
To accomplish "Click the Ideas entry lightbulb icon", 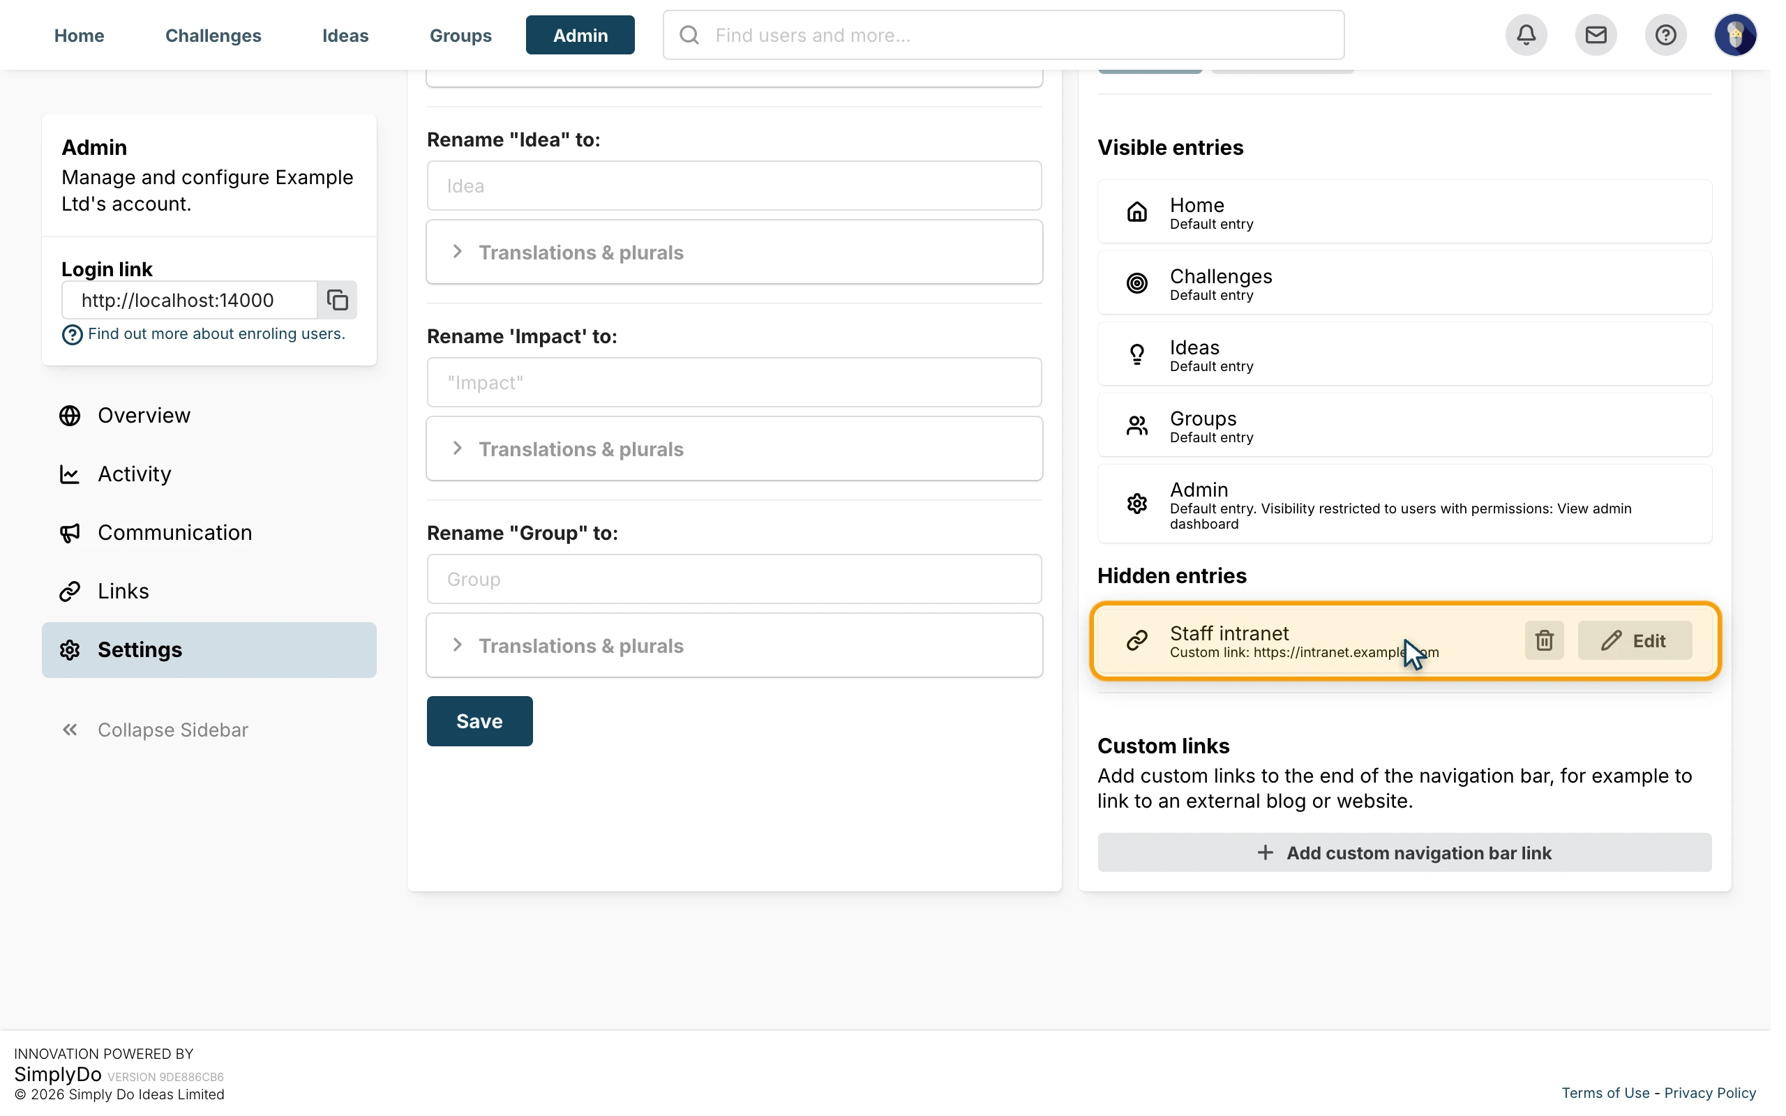I will [1136, 354].
